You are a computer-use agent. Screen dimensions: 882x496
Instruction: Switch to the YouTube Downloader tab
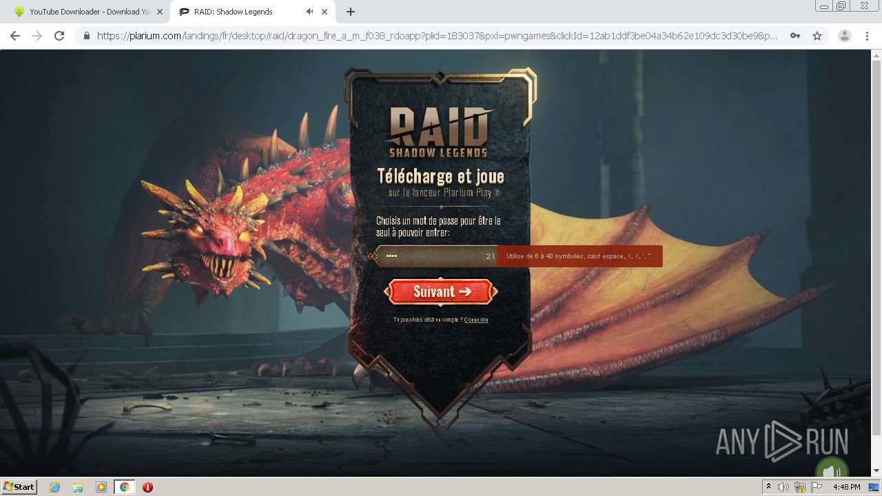pos(90,12)
